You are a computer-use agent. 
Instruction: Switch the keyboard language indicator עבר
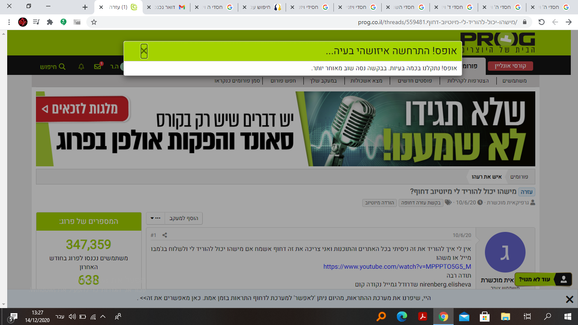60,317
